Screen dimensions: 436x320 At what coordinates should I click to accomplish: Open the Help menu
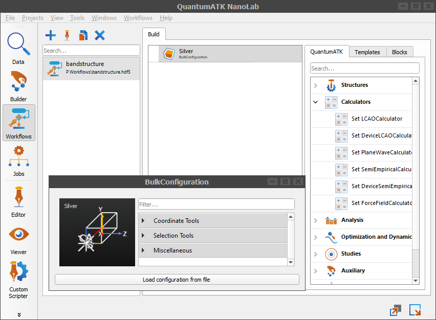click(166, 18)
